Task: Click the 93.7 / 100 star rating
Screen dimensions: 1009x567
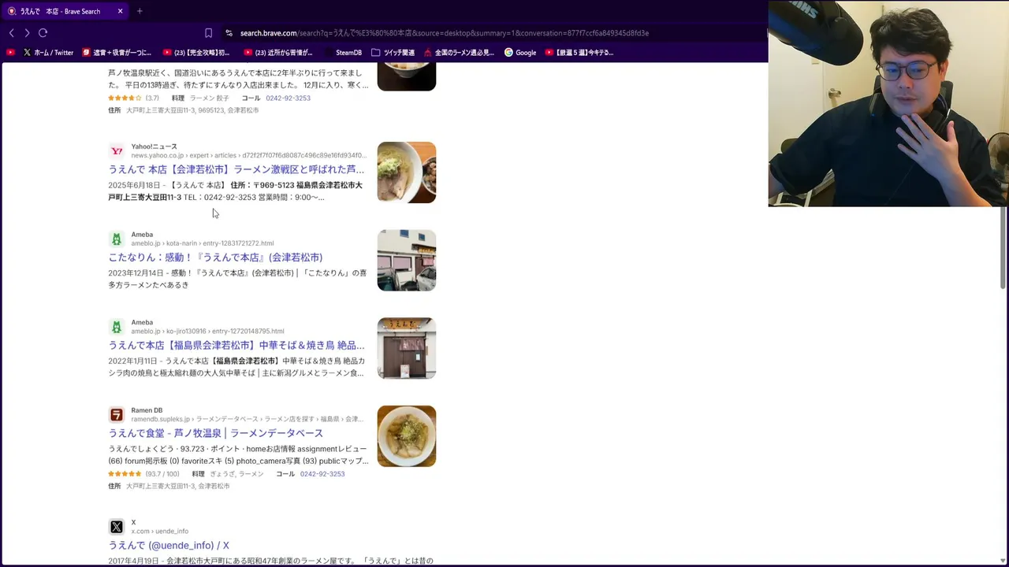Action: (143, 473)
